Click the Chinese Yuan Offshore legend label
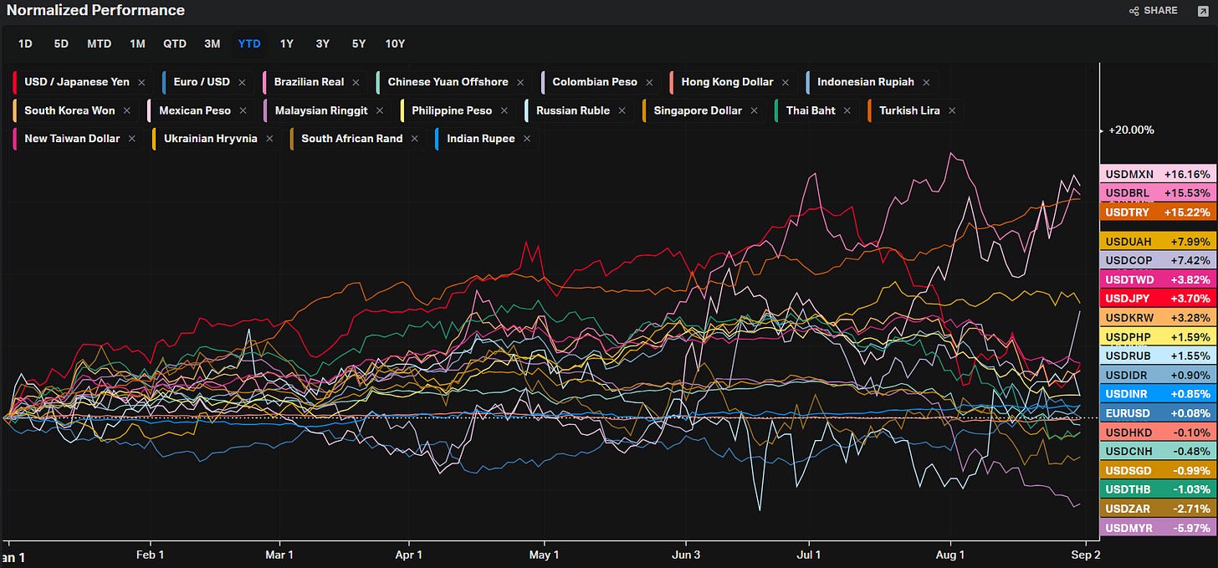The width and height of the screenshot is (1218, 568). tap(448, 82)
